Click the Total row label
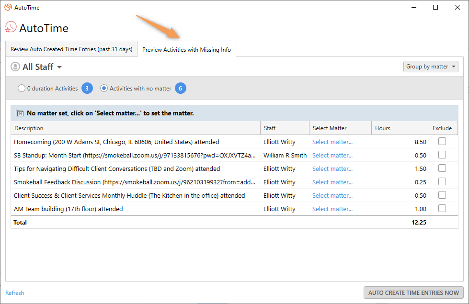 pyautogui.click(x=20, y=223)
